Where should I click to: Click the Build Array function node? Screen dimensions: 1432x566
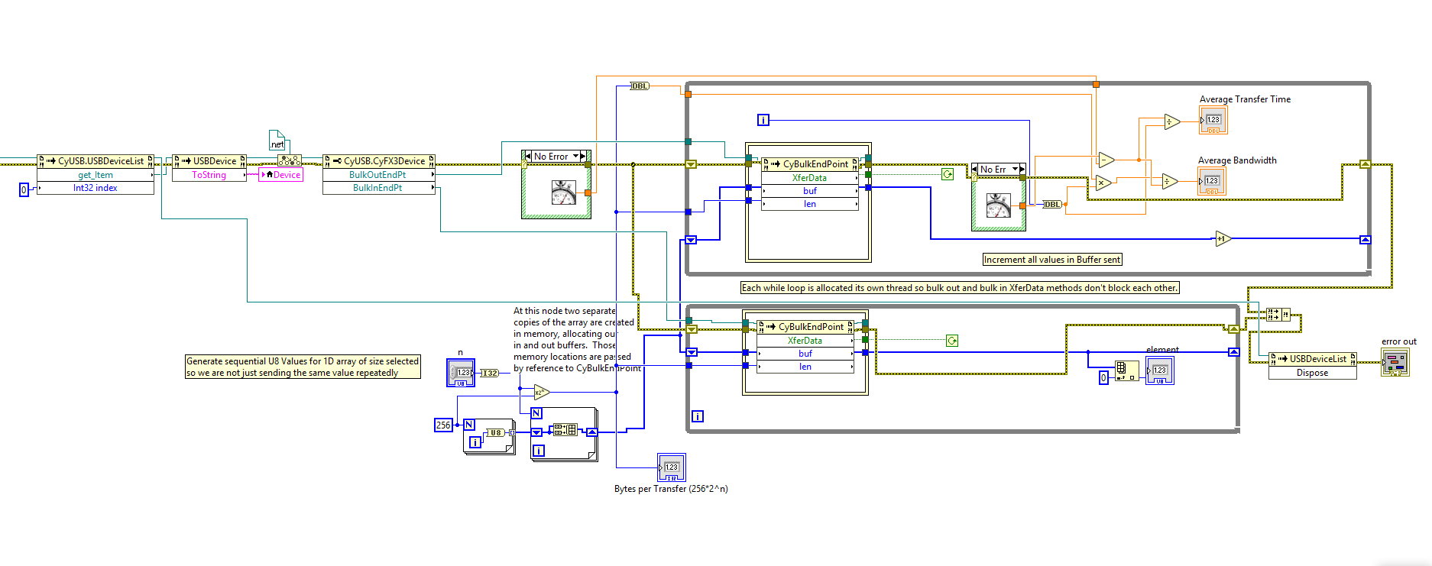(566, 430)
